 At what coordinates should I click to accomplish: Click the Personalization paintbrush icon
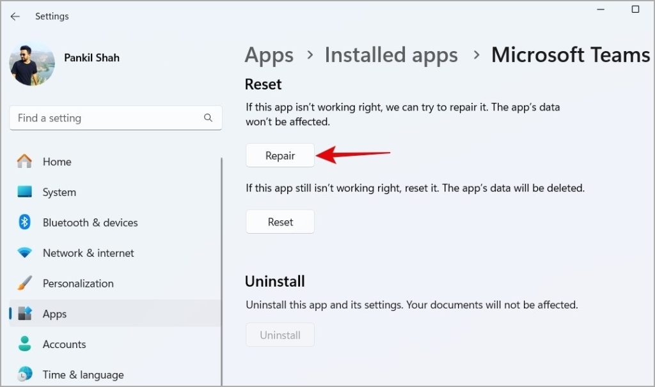(x=24, y=283)
